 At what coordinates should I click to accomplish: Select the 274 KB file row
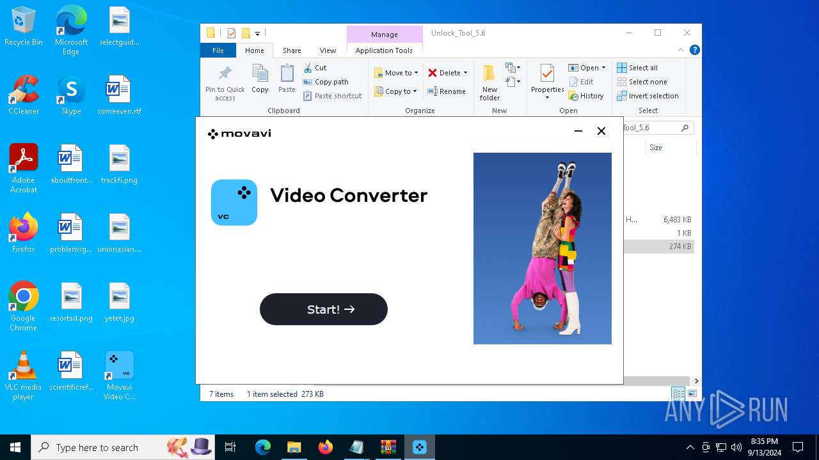tap(659, 246)
